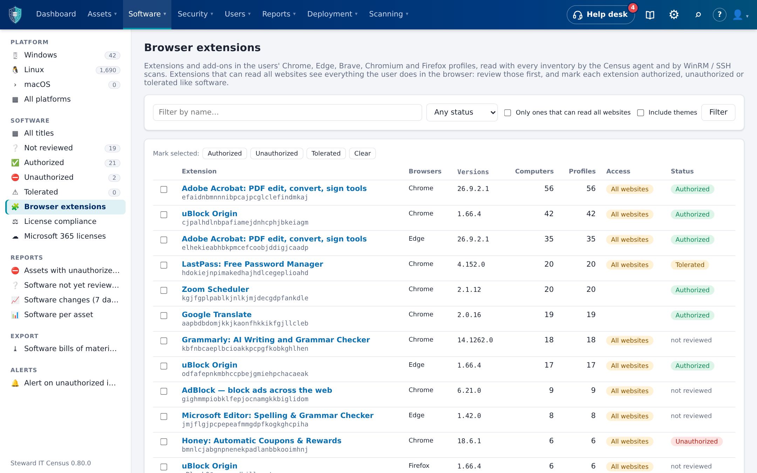The width and height of the screenshot is (757, 473).
Task: Open the help question mark icon
Action: [719, 14]
